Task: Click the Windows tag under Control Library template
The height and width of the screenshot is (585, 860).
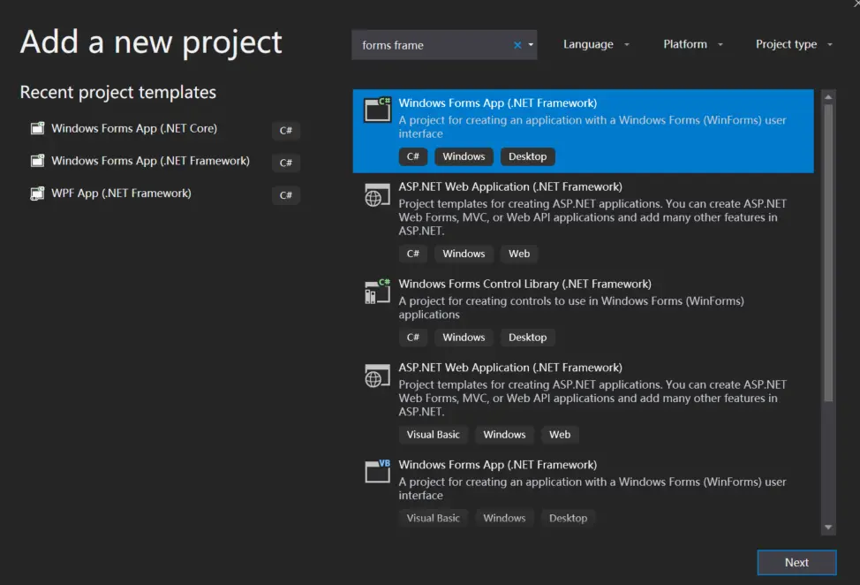Action: coord(464,337)
